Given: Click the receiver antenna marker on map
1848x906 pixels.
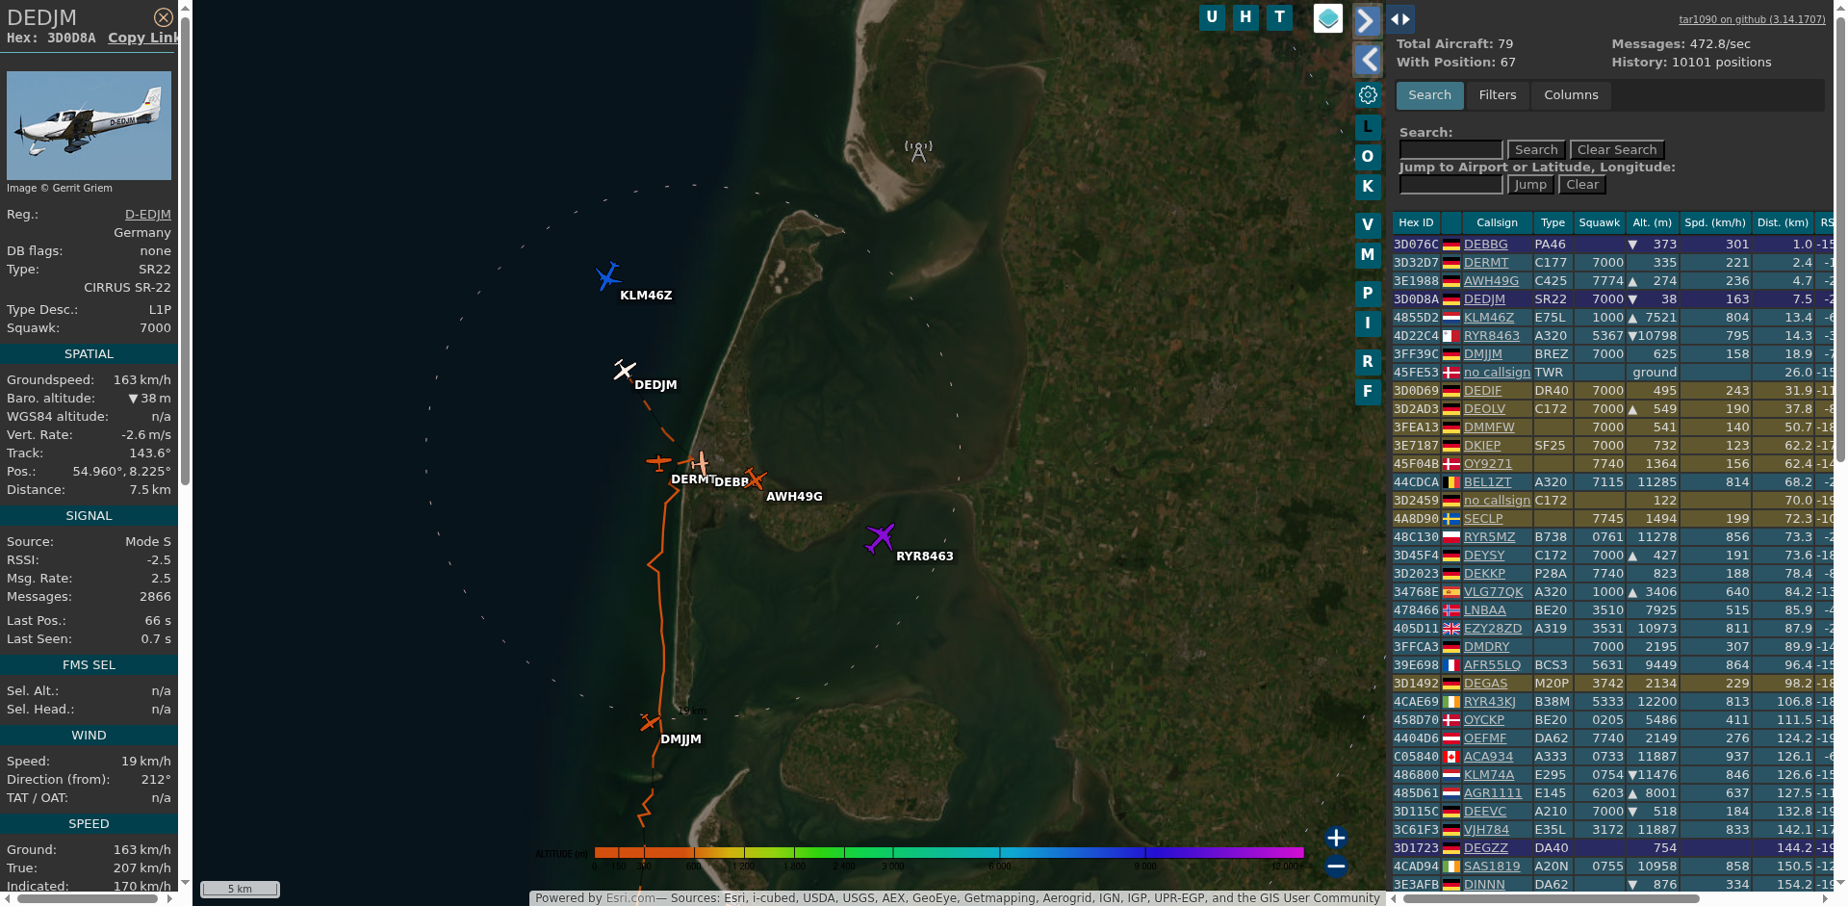Looking at the screenshot, I should click(x=918, y=151).
